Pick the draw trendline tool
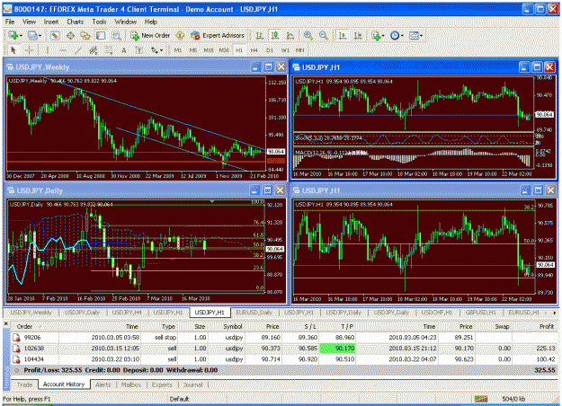This screenshot has height=406, width=562. pyautogui.click(x=78, y=50)
